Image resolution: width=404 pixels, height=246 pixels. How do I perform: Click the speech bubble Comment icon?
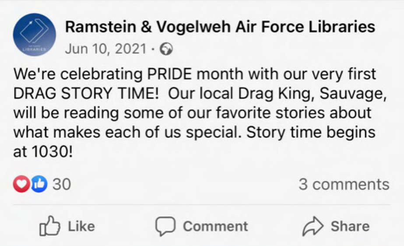pyautogui.click(x=165, y=226)
